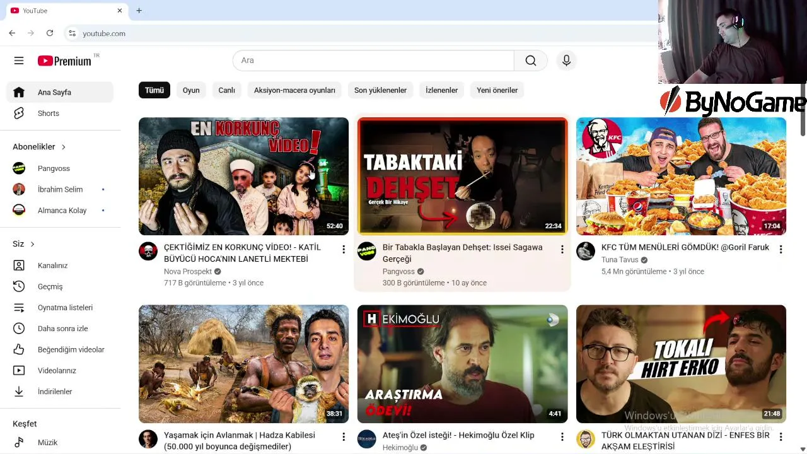Play EN KORKUNÇ VİDEO thumbnail
Image resolution: width=807 pixels, height=454 pixels.
[x=243, y=176]
